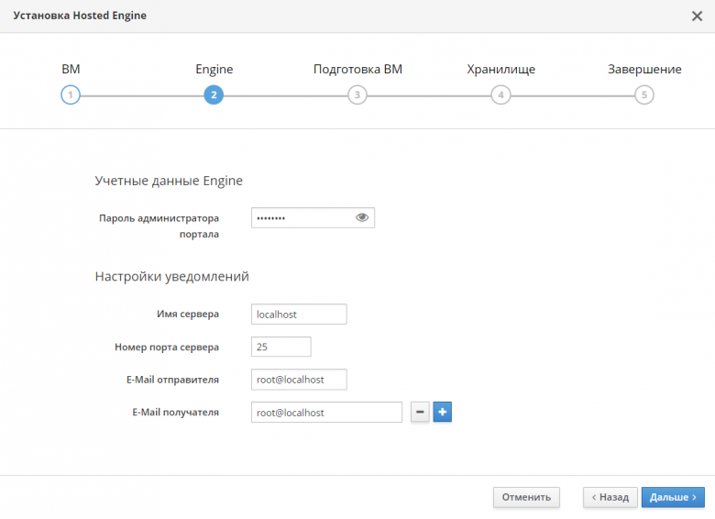Go back with the Назад button

pos(610,497)
